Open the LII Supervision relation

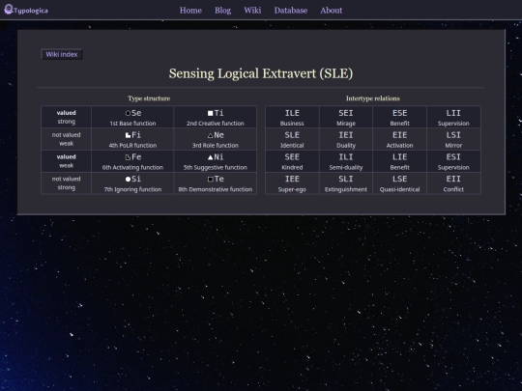pos(453,117)
